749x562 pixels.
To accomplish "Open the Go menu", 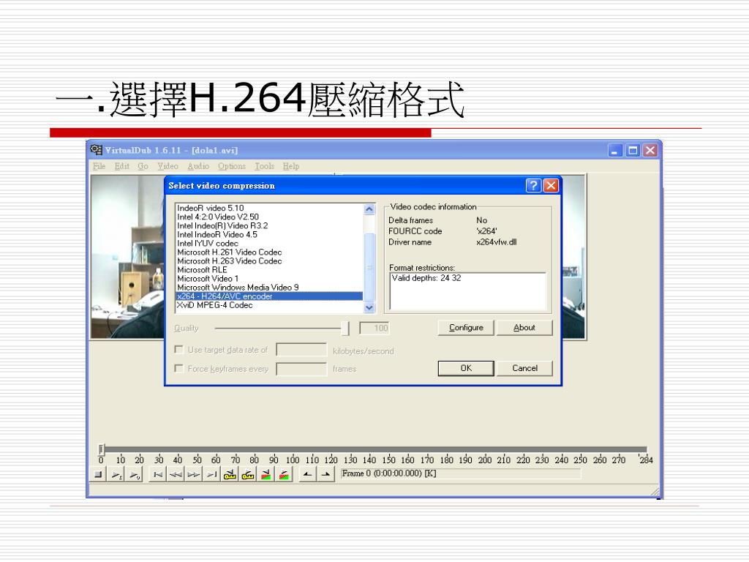I will [143, 166].
